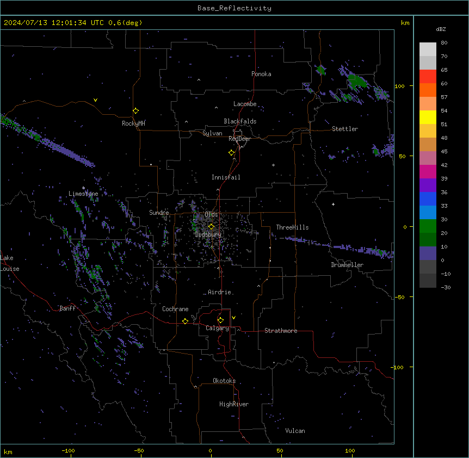
Task: Click the Lake Louise label
Action: pos(9,263)
